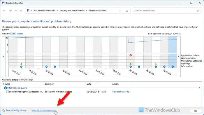Click the search magnifier icon
204x115 pixels.
tap(198, 11)
